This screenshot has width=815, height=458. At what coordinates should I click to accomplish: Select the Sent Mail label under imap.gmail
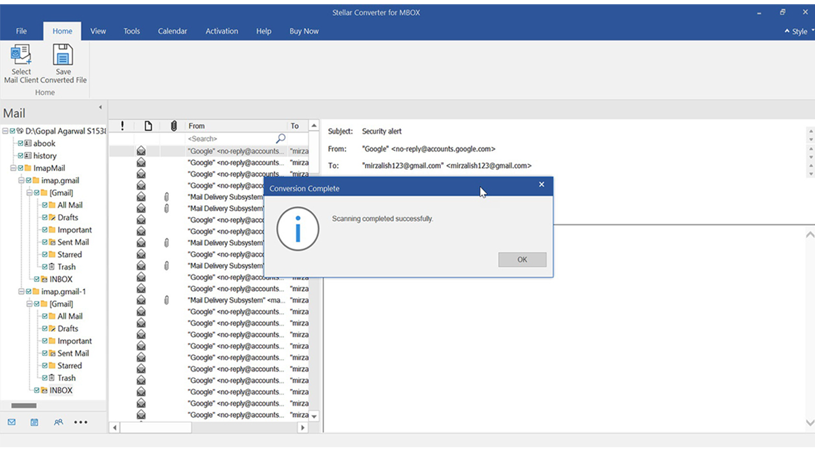(x=73, y=242)
